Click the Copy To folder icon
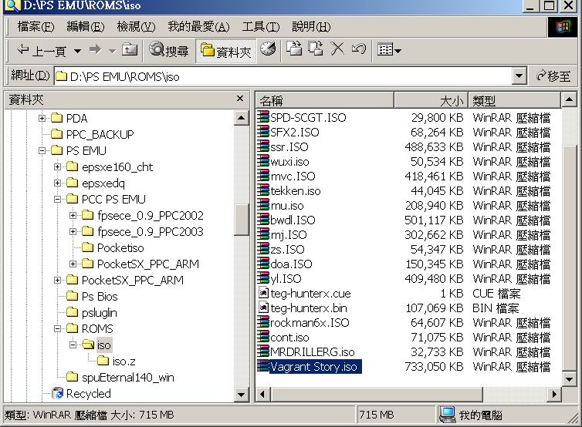The image size is (582, 427). click(316, 49)
